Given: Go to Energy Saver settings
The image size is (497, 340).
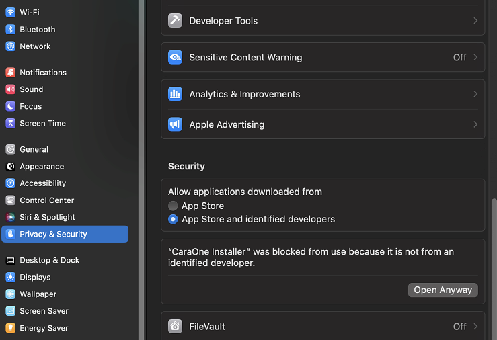Looking at the screenshot, I should (65, 328).
